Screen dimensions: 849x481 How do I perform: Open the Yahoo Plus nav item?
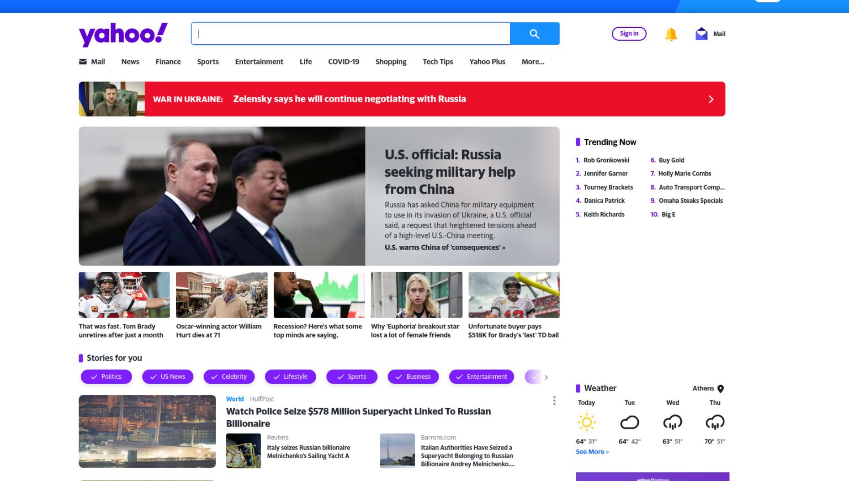coord(487,62)
